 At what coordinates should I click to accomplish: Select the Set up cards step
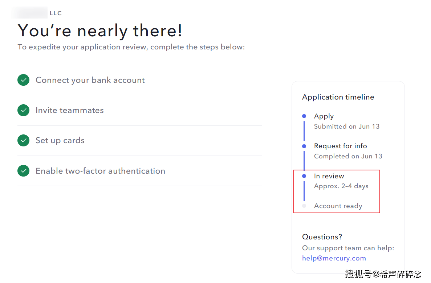[60, 140]
